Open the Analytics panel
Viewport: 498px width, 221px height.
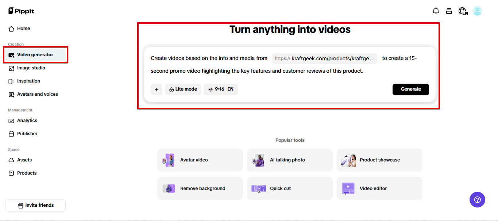pos(27,120)
